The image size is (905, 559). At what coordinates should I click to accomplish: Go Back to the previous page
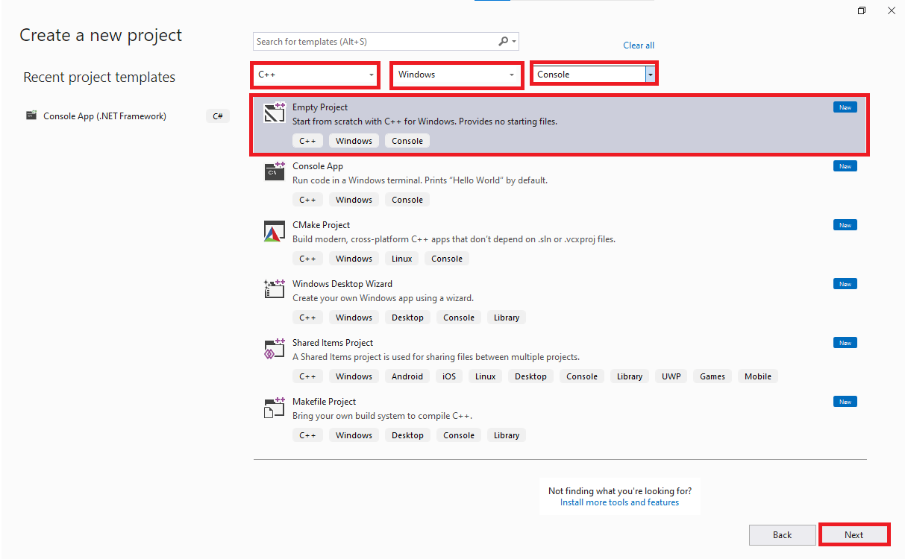tap(782, 535)
